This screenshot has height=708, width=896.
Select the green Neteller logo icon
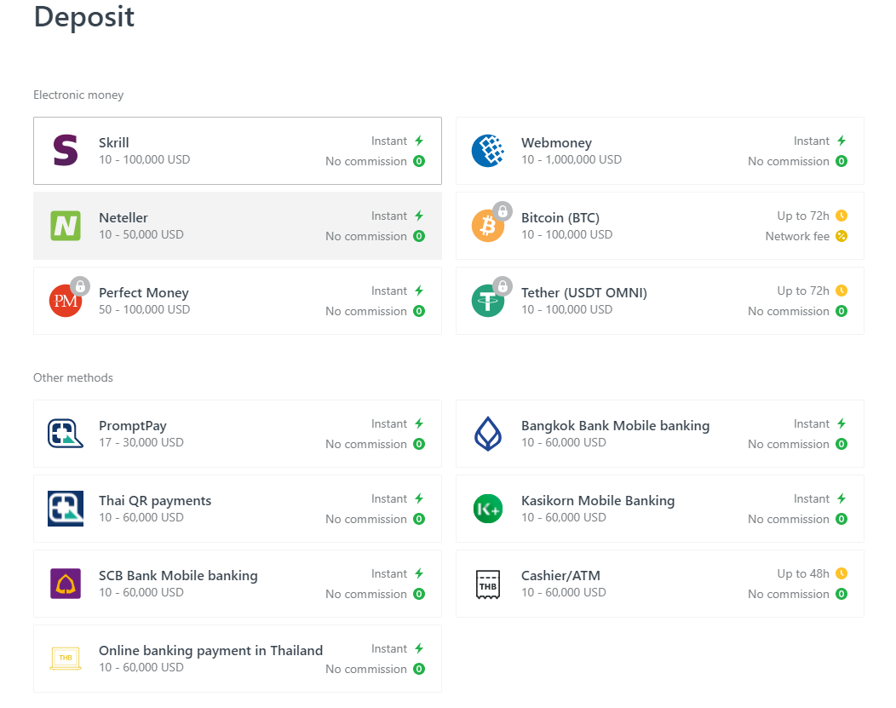65,226
